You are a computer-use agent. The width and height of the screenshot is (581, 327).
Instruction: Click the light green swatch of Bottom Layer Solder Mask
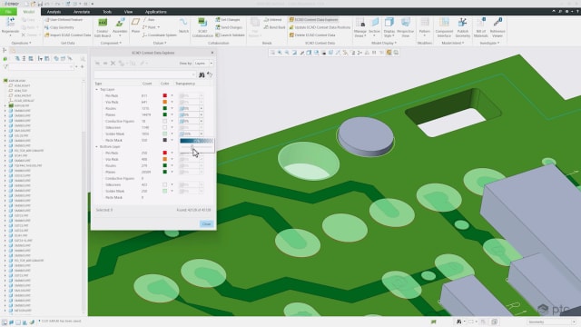[165, 191]
